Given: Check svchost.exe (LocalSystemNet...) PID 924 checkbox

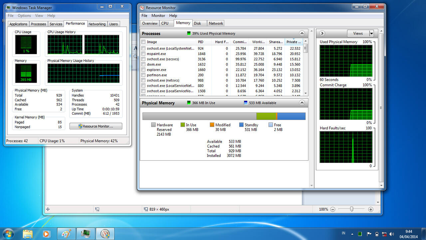Looking at the screenshot, I should point(143,48).
